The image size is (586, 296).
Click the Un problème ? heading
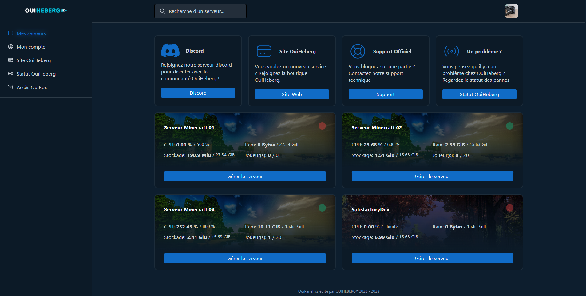484,51
